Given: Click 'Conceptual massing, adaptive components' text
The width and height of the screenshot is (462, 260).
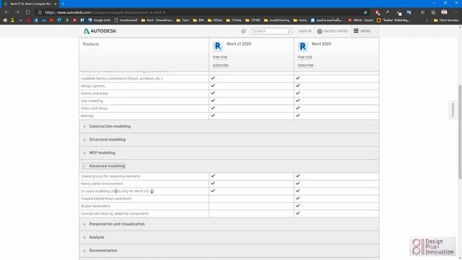Looking at the screenshot, I should pyautogui.click(x=115, y=214).
